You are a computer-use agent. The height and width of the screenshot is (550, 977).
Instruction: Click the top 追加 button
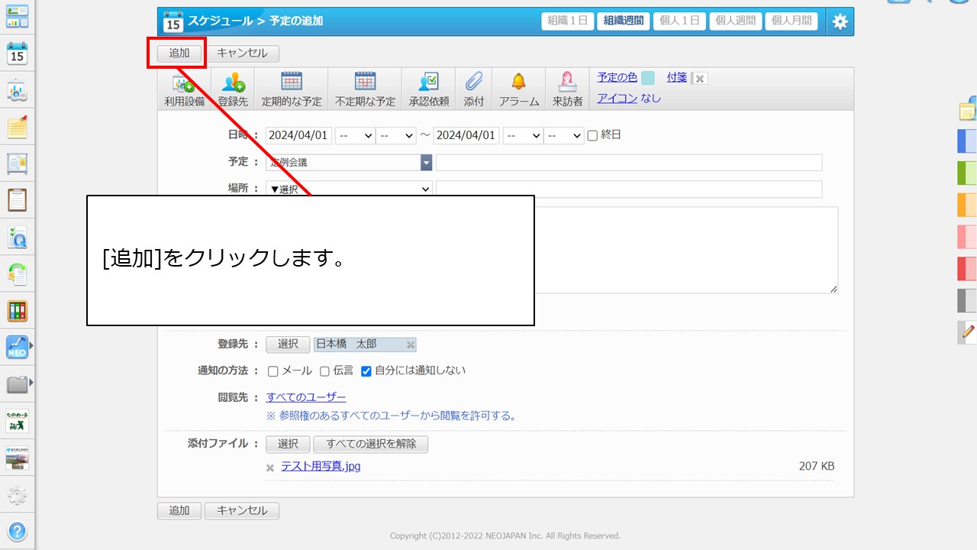pyautogui.click(x=179, y=53)
